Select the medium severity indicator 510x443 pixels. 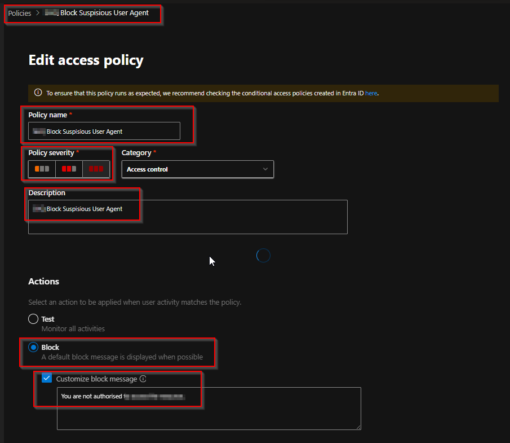(x=69, y=169)
